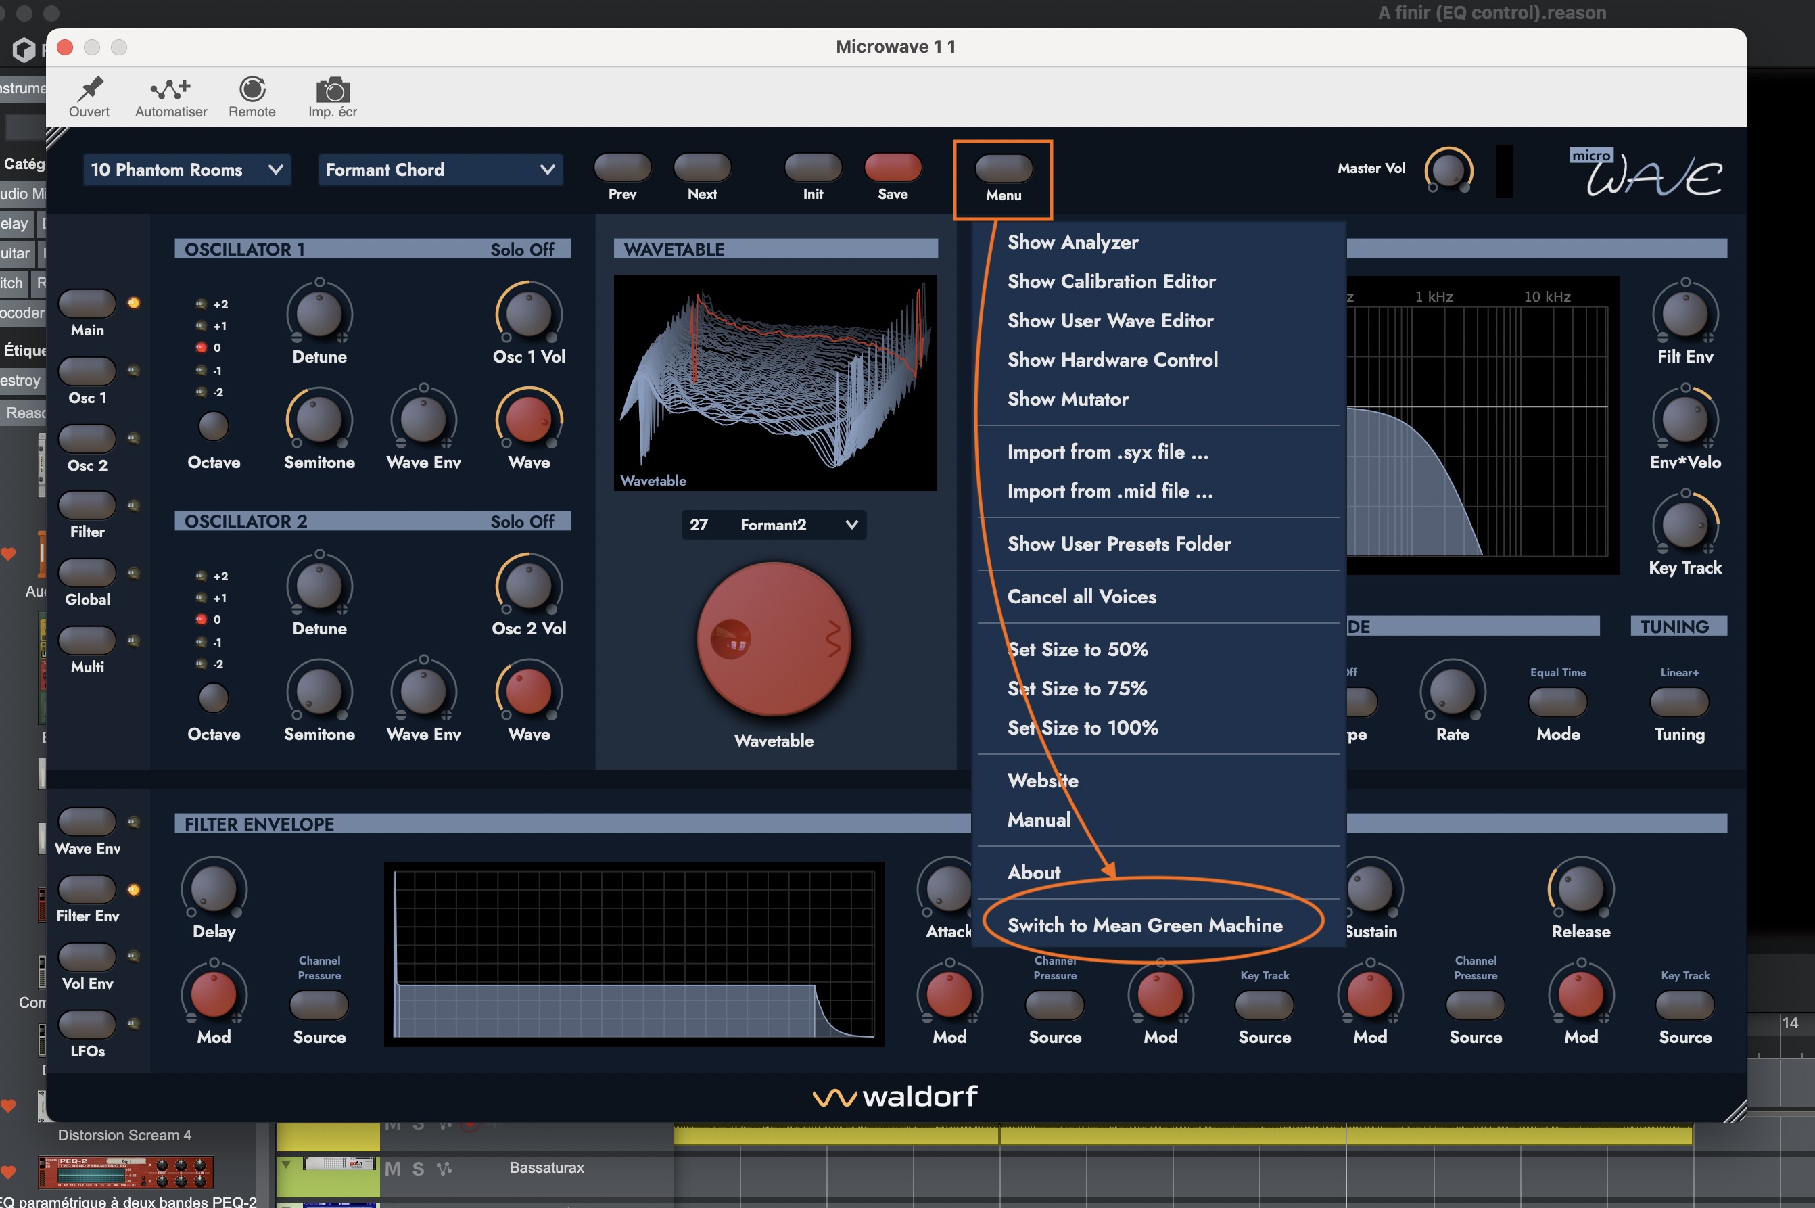Select the Osc 1 page button

(x=87, y=371)
